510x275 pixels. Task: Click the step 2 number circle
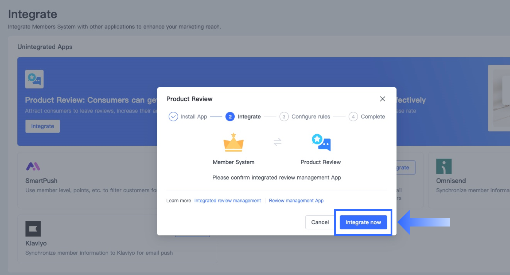coord(230,117)
